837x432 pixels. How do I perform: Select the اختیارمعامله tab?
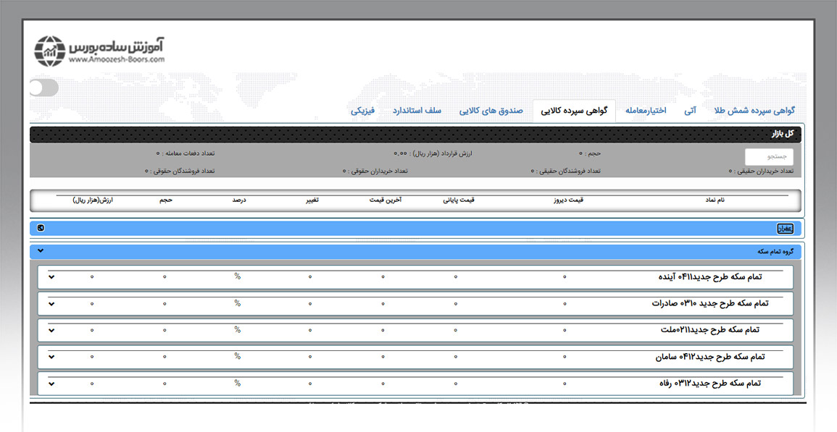(x=646, y=111)
